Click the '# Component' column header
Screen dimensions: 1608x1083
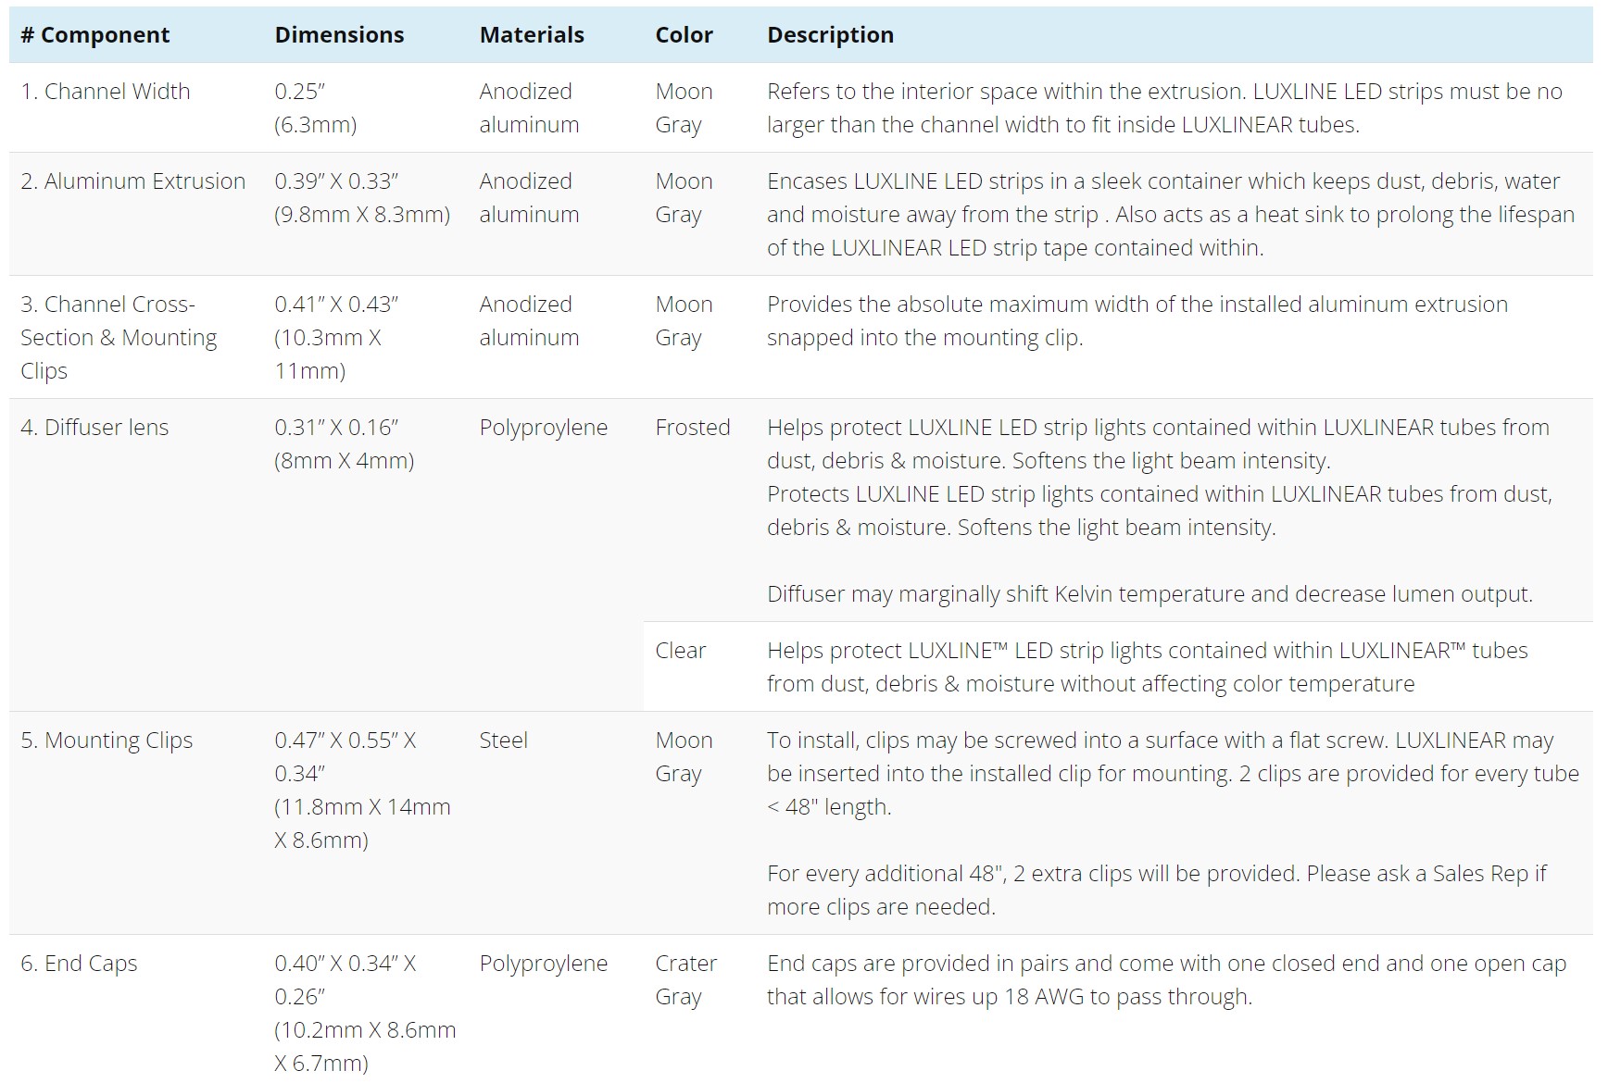pos(95,35)
